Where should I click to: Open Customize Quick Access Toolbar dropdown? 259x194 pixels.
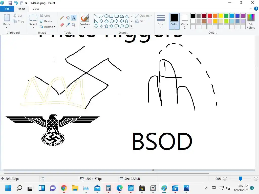click(x=26, y=3)
